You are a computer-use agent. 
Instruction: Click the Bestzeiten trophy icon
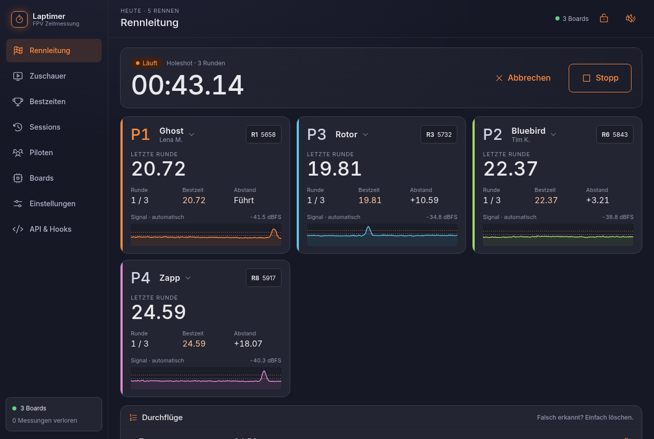pos(18,102)
